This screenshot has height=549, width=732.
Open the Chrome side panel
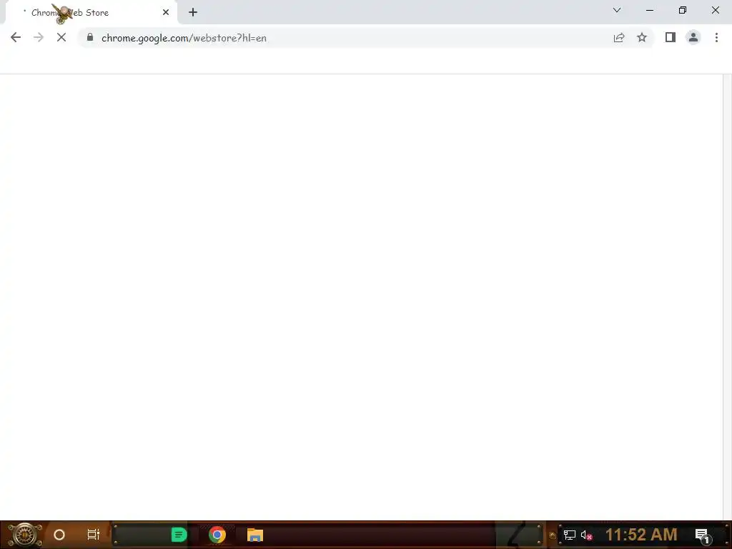click(671, 37)
